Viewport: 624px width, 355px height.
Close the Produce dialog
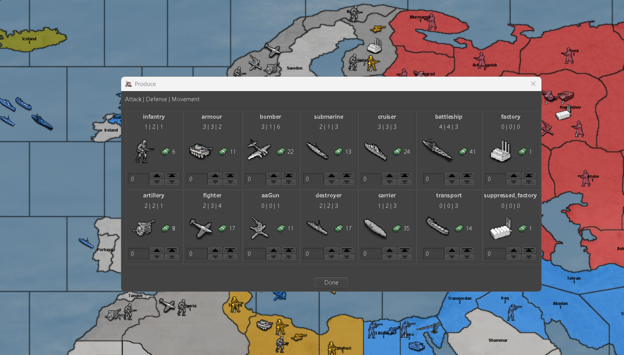click(x=533, y=84)
